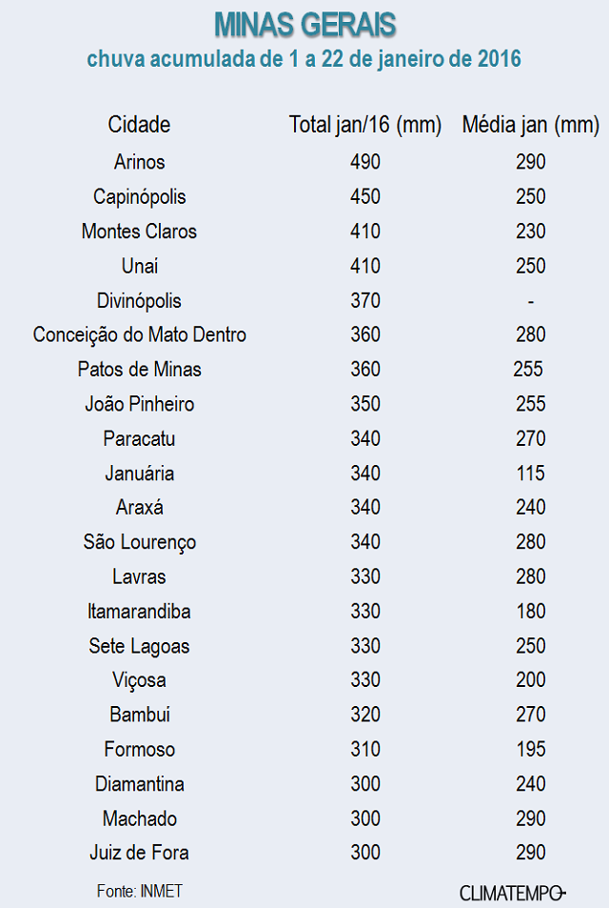Image resolution: width=609 pixels, height=908 pixels.
Task: Select the São Lourenço row label
Action: pyautogui.click(x=139, y=542)
